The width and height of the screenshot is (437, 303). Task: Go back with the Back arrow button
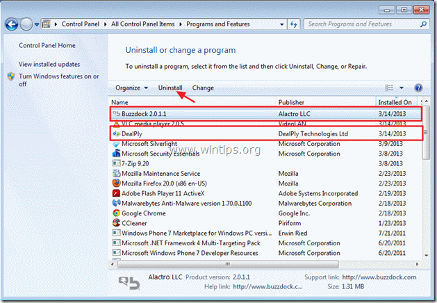[x=12, y=24]
